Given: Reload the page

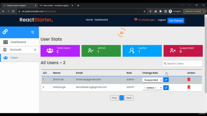Looking at the screenshot, I should point(13,11).
